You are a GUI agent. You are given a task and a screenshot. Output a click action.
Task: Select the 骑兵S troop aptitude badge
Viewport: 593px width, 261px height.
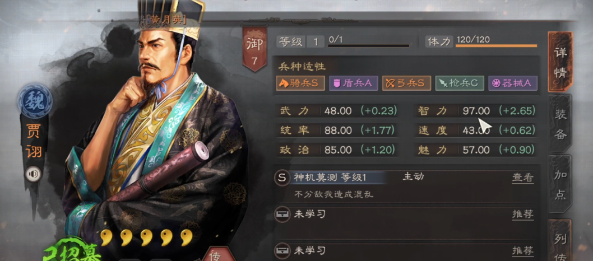coord(300,83)
